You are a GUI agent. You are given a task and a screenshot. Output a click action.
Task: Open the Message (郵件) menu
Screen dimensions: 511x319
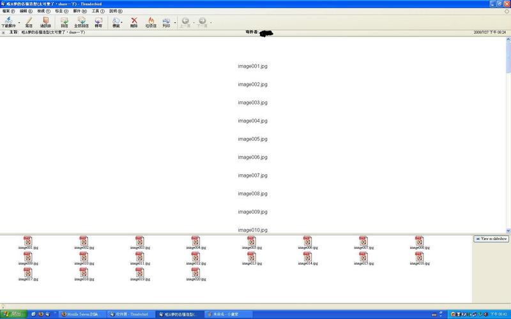tap(80, 11)
